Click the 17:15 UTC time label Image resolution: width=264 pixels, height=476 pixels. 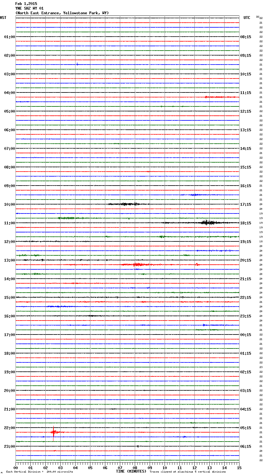246,204
